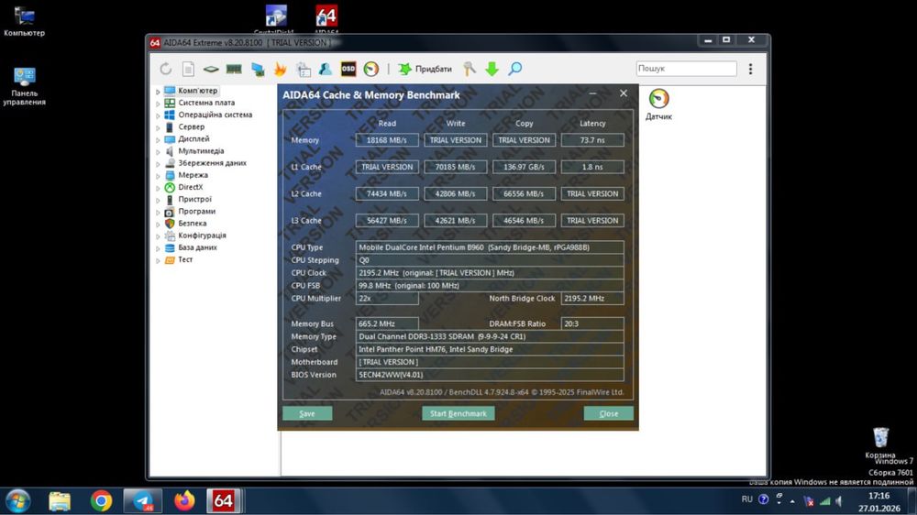Select База даних in the tree
The height and width of the screenshot is (515, 917).
197,247
